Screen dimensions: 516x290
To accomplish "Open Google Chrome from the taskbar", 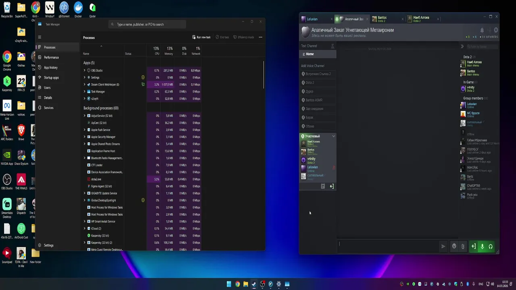I will click(x=237, y=284).
